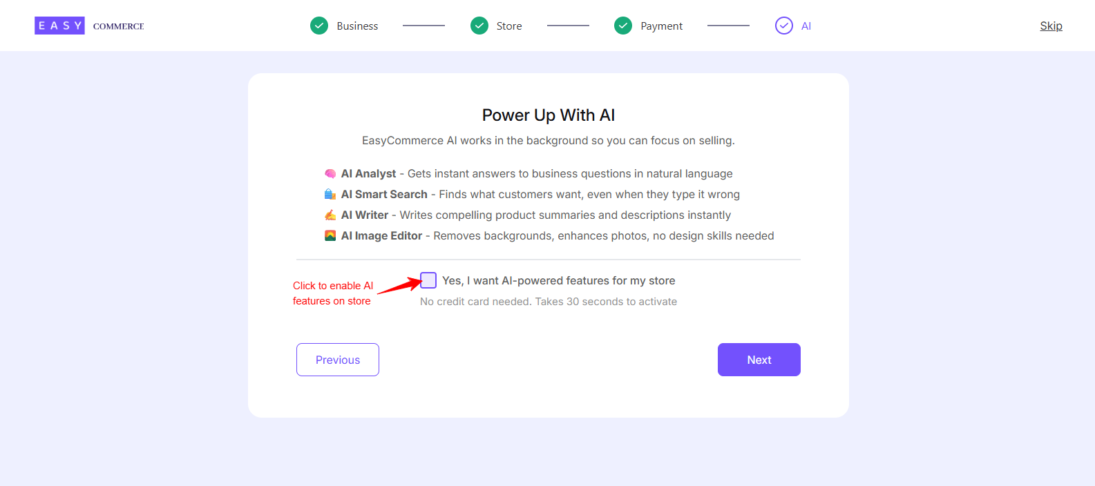Enable the AI-powered features checkbox
The image size is (1095, 486).
point(428,280)
